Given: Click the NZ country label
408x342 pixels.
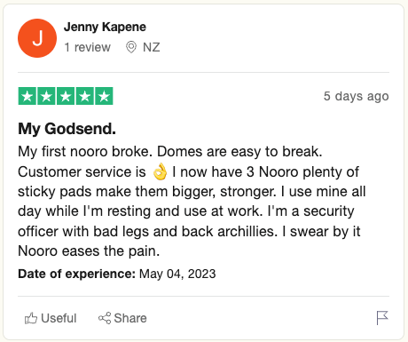Looking at the screenshot, I should [152, 47].
